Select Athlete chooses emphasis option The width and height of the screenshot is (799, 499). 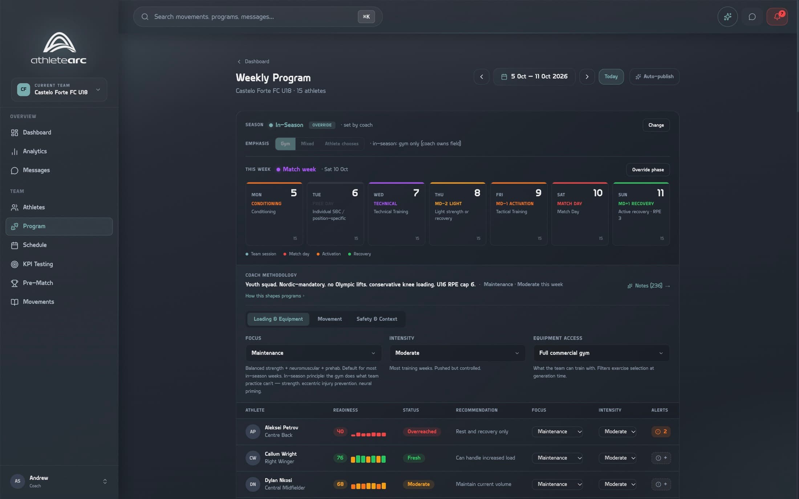coord(341,144)
